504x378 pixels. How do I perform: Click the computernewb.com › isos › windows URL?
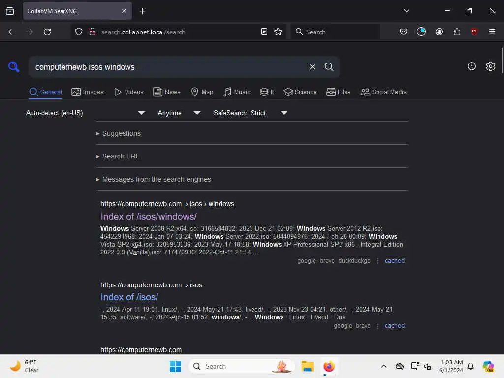click(167, 204)
